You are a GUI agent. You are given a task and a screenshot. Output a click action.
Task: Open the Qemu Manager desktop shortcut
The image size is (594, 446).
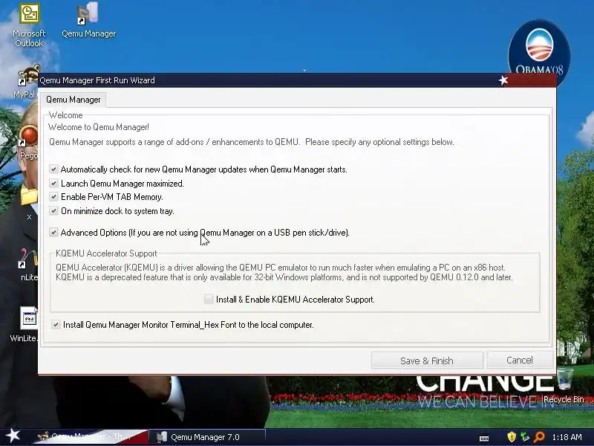tap(88, 20)
